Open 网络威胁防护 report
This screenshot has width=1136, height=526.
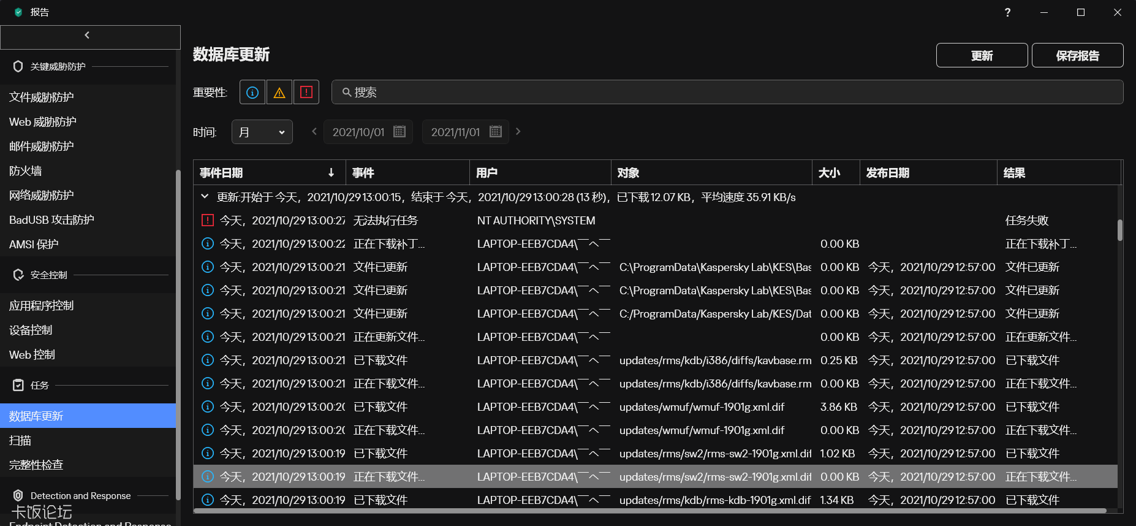point(88,195)
